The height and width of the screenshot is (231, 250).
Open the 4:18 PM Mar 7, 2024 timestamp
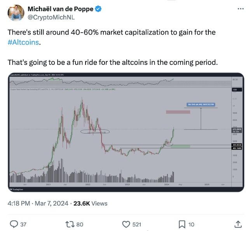[38, 203]
